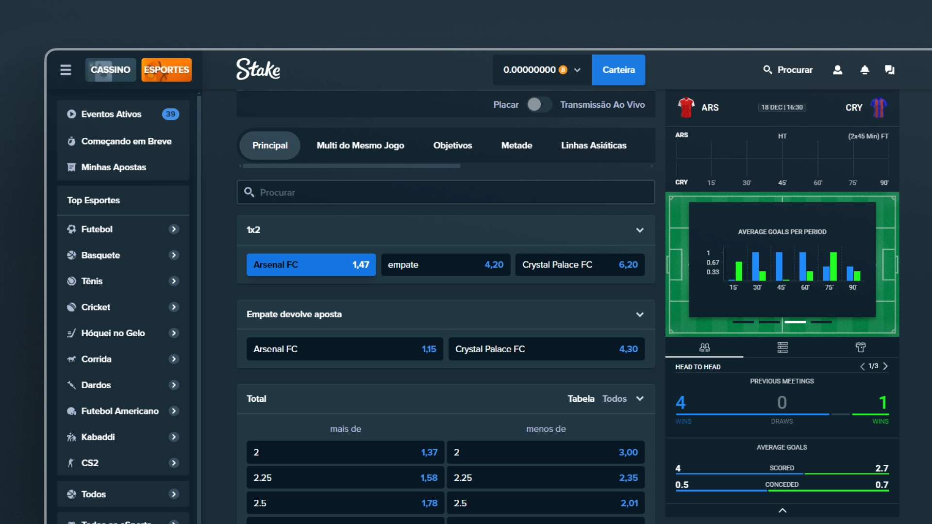Screen dimensions: 932x524
Task: Click the Eventos Ativos play icon
Action: point(71,114)
